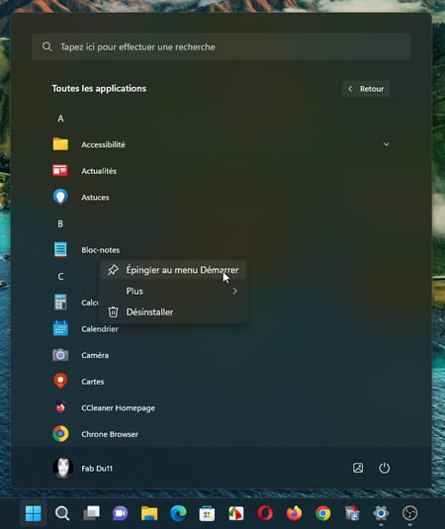Select Épingler au menu Démarrer
Image resolution: width=445 pixels, height=529 pixels.
173,270
